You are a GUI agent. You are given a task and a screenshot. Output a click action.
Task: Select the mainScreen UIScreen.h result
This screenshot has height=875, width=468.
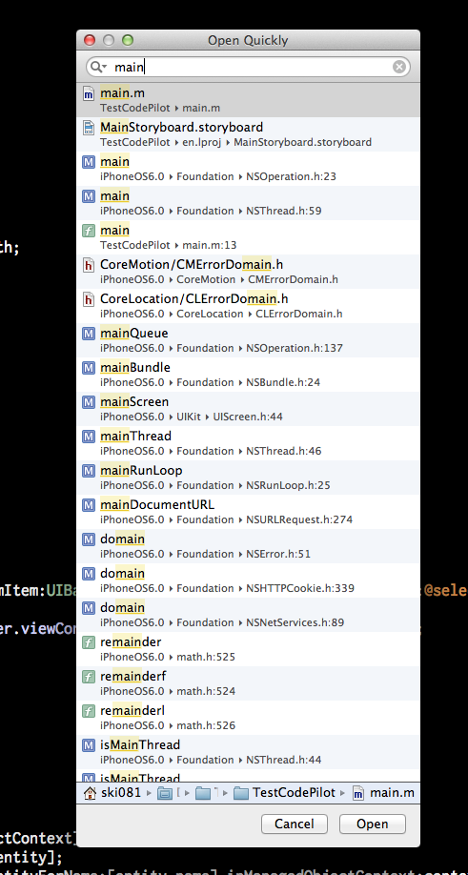248,409
